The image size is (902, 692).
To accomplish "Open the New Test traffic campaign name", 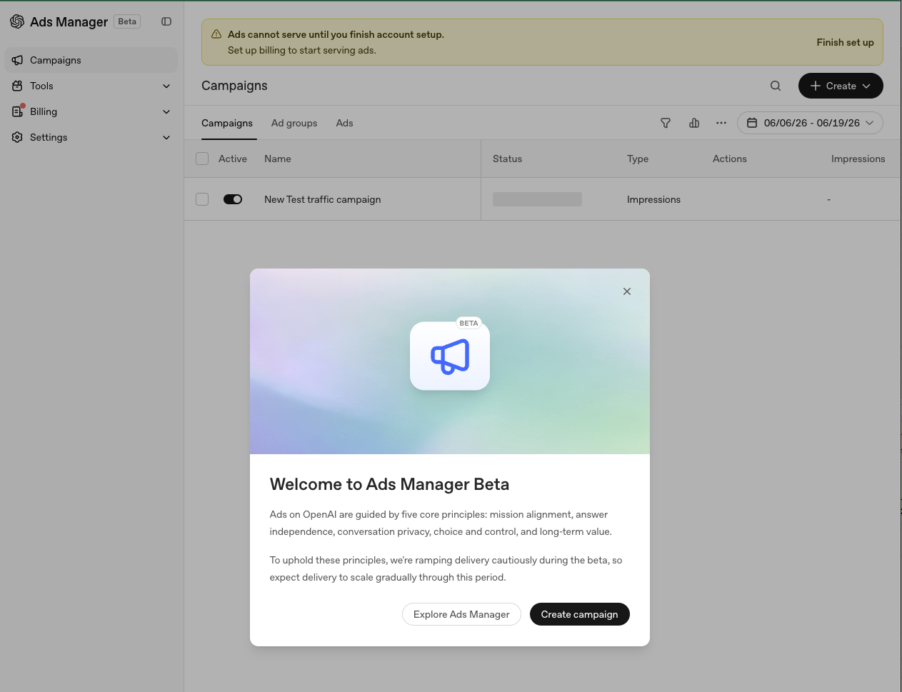I will (322, 199).
